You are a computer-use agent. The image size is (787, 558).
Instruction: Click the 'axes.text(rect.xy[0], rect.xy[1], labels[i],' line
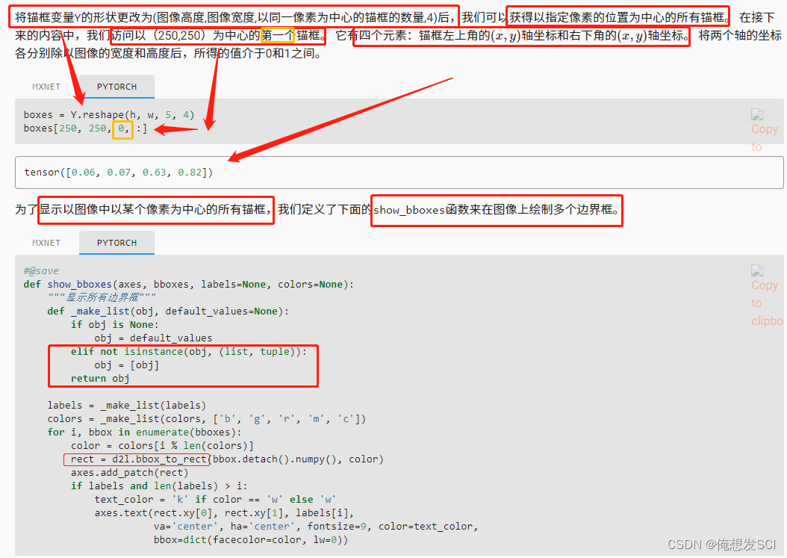224,513
